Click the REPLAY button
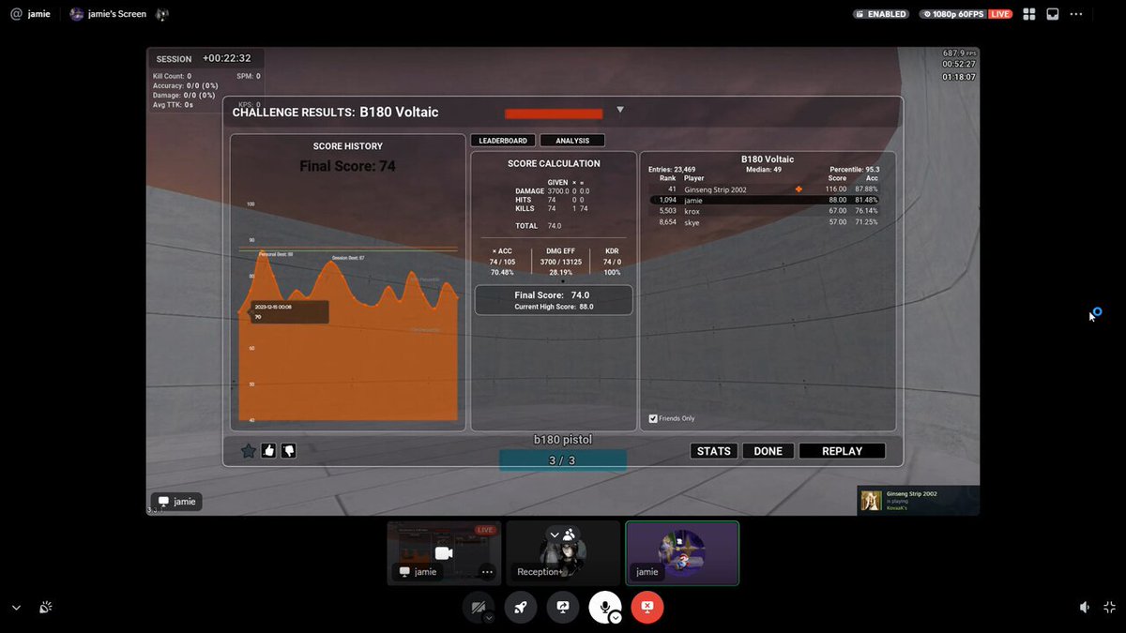 click(x=842, y=451)
